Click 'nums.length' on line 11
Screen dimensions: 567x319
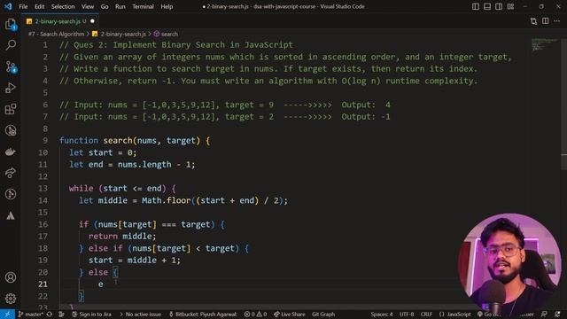click(x=144, y=165)
